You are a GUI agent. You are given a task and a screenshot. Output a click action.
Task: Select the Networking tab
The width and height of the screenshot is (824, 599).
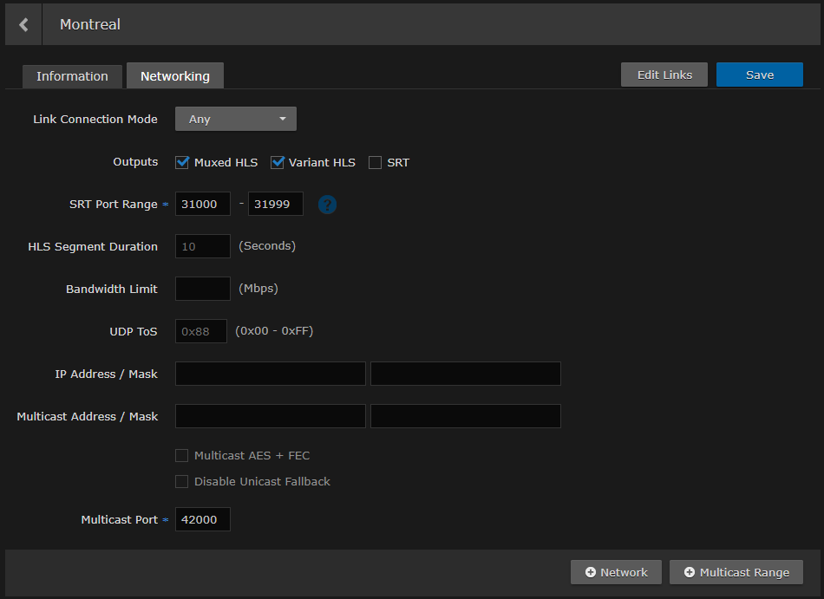(x=174, y=76)
